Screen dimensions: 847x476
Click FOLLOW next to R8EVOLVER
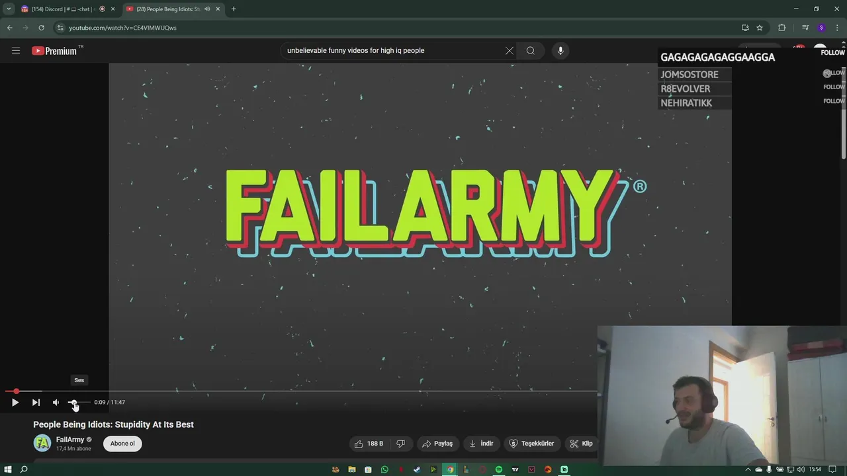point(834,87)
